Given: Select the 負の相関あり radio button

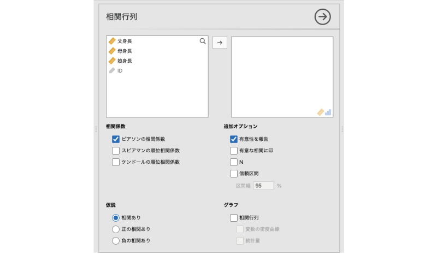Looking at the screenshot, I should click(x=116, y=241).
